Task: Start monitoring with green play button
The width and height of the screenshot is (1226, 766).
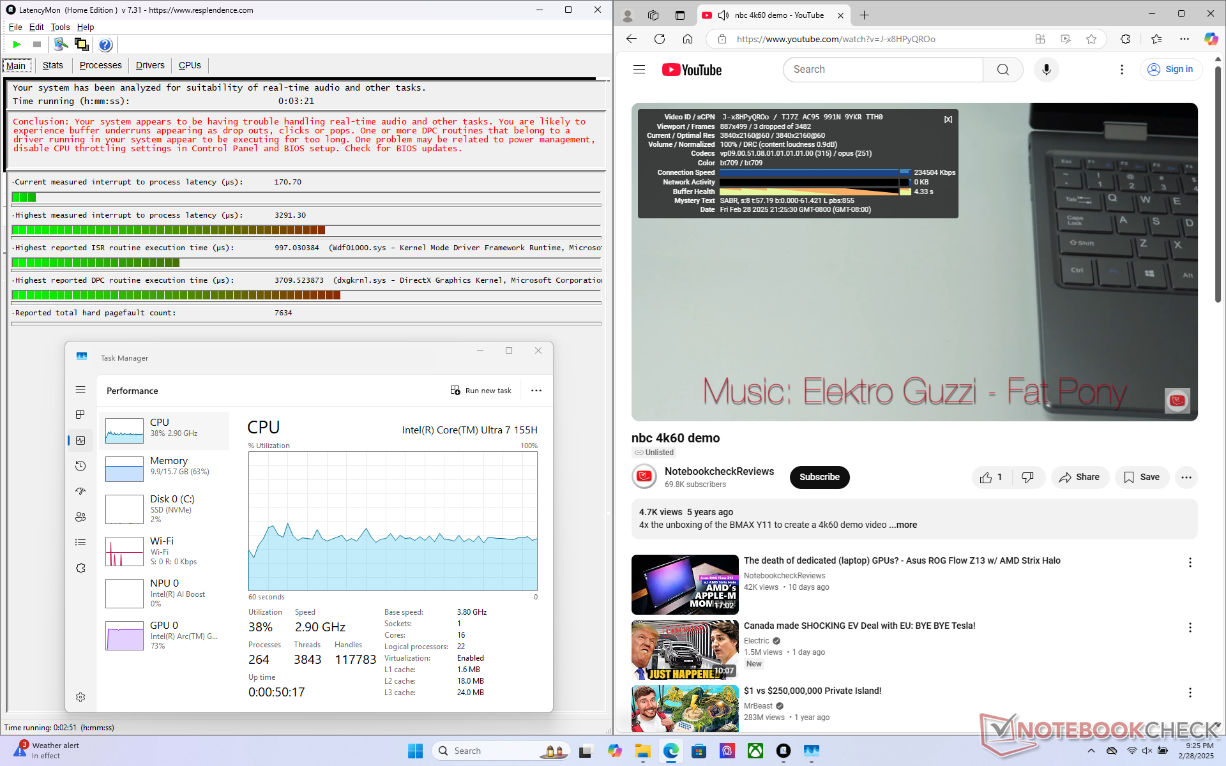Action: 17,44
